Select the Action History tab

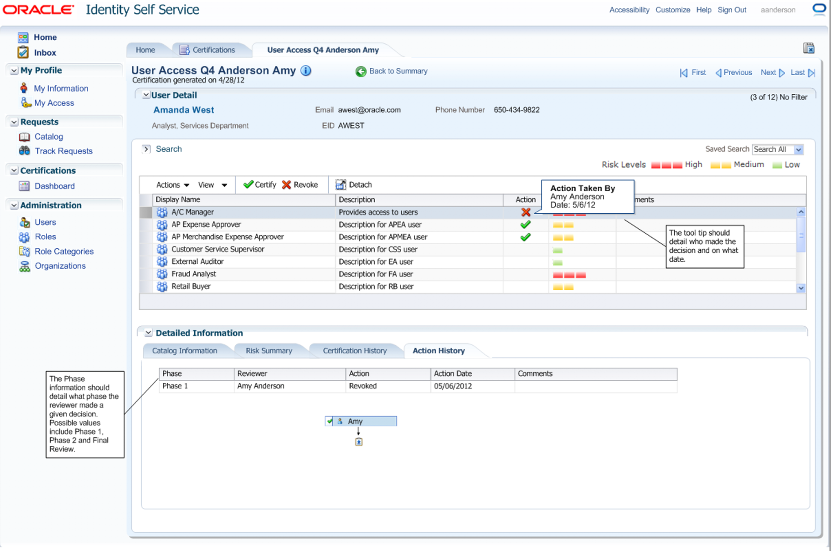pyautogui.click(x=438, y=351)
